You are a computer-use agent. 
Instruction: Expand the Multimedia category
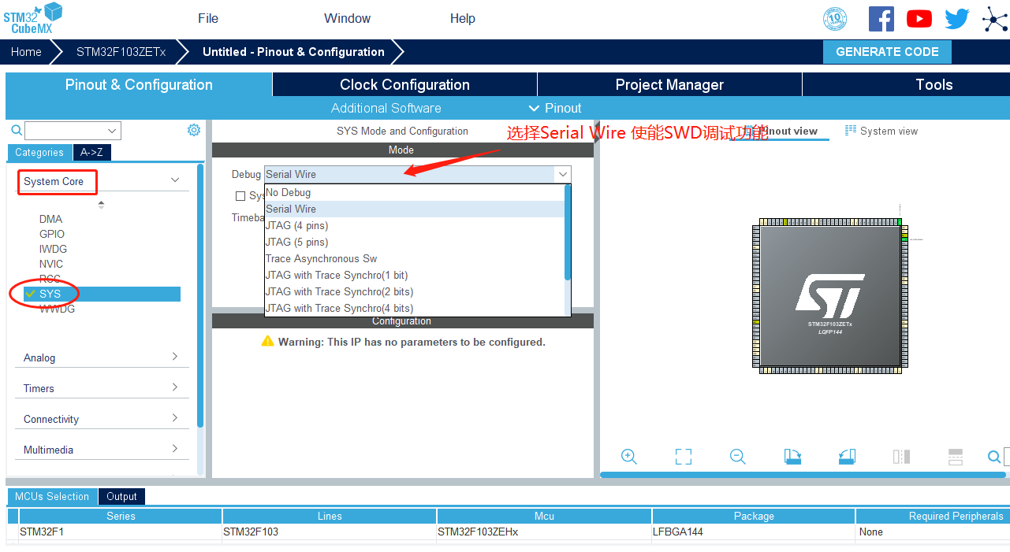tap(175, 449)
